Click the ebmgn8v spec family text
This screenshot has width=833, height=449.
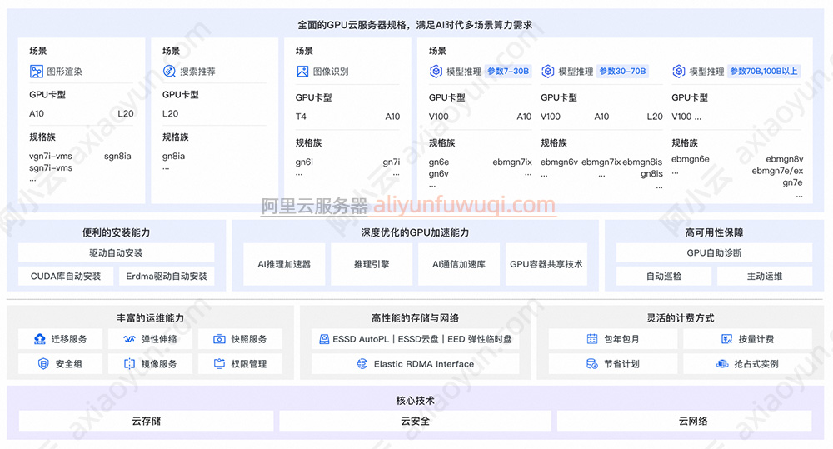click(x=785, y=159)
